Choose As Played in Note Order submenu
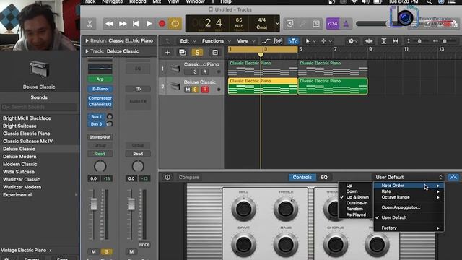Viewport: 462px width, 260px height. pyautogui.click(x=355, y=214)
